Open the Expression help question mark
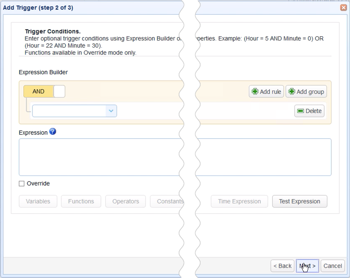This screenshot has height=278, width=350. pyautogui.click(x=53, y=132)
